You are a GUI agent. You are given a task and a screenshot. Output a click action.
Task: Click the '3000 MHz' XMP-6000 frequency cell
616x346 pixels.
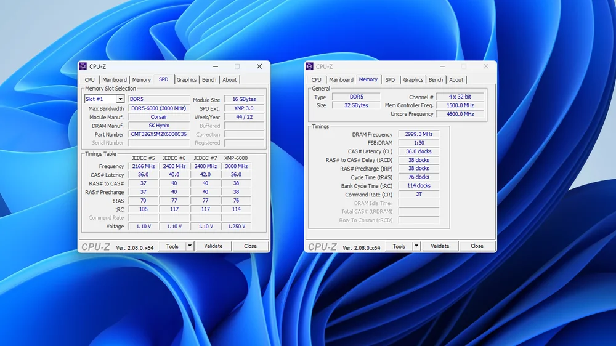point(236,166)
